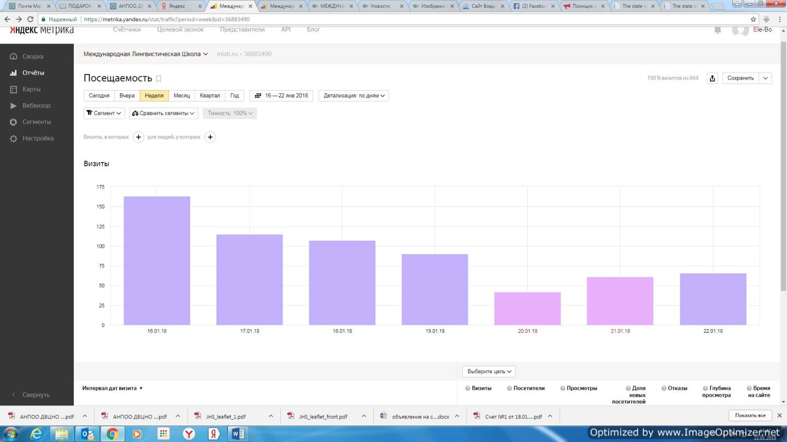Open downloaded JHS_leaflet_1.pdf
The image size is (787, 442).
click(x=225, y=416)
